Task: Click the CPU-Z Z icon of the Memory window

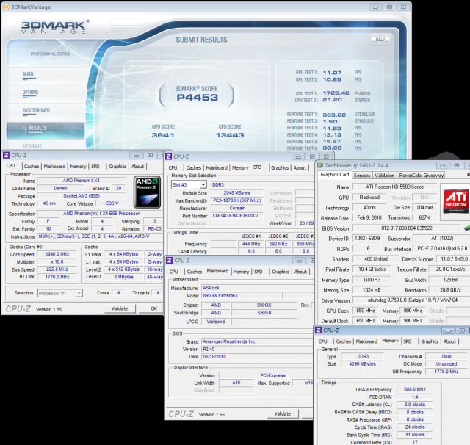Action: 318,330
